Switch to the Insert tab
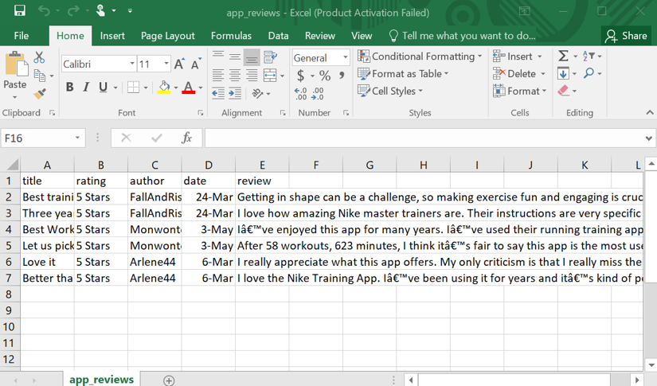The width and height of the screenshot is (657, 386). tap(112, 36)
